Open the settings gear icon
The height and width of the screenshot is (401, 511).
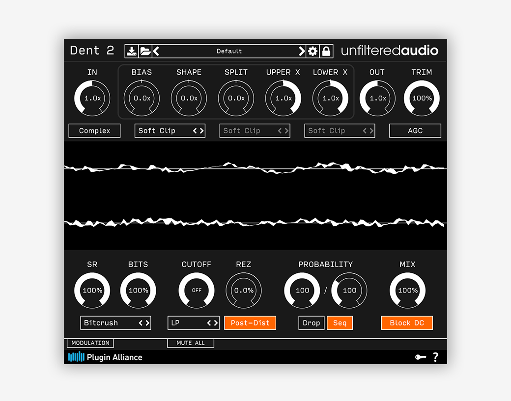pos(312,51)
